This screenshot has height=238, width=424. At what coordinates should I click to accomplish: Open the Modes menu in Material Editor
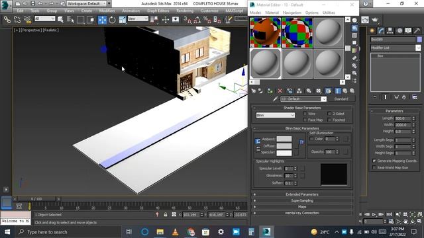click(255, 13)
